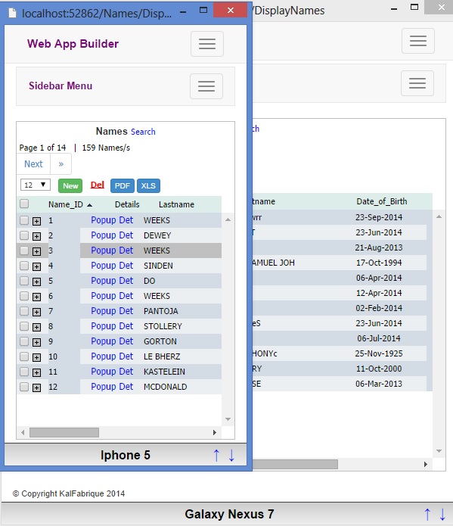Open the Web App Builder hamburger menu
Viewport: 453px width, 526px height.
[207, 44]
